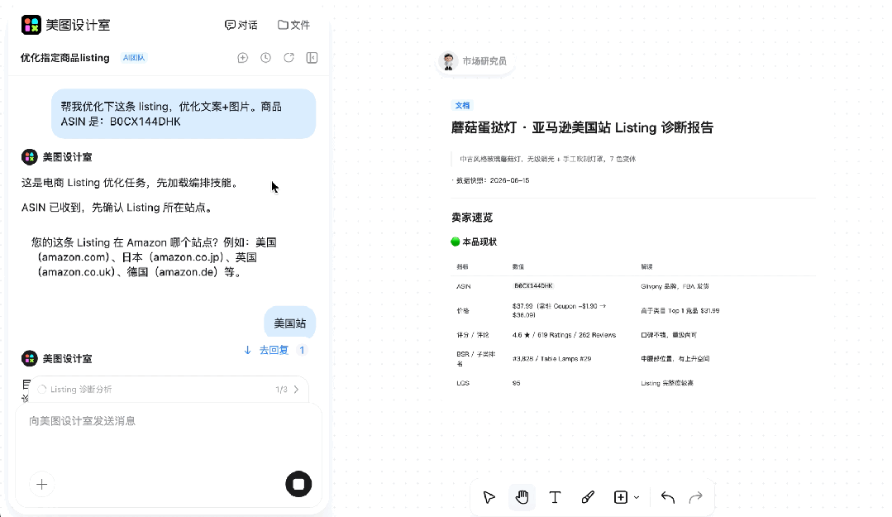892x517 pixels.
Task: Stop generation with the black stop button
Action: coord(298,484)
